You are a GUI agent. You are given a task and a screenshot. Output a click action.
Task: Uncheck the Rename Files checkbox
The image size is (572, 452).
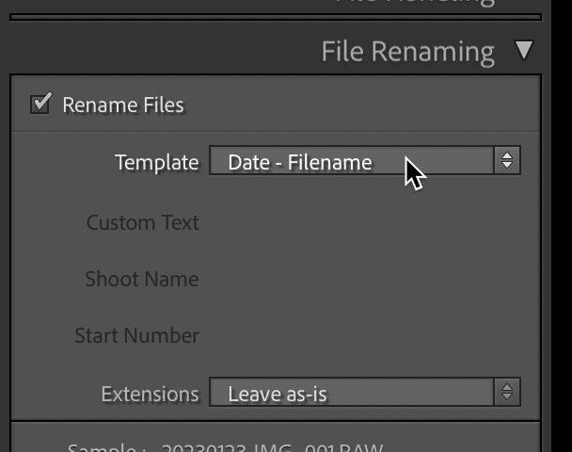point(40,104)
